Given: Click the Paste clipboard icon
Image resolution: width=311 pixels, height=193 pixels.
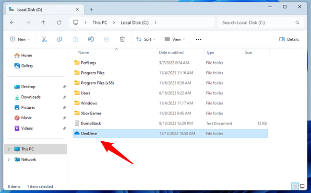Looking at the screenshot, I should click(75, 39).
